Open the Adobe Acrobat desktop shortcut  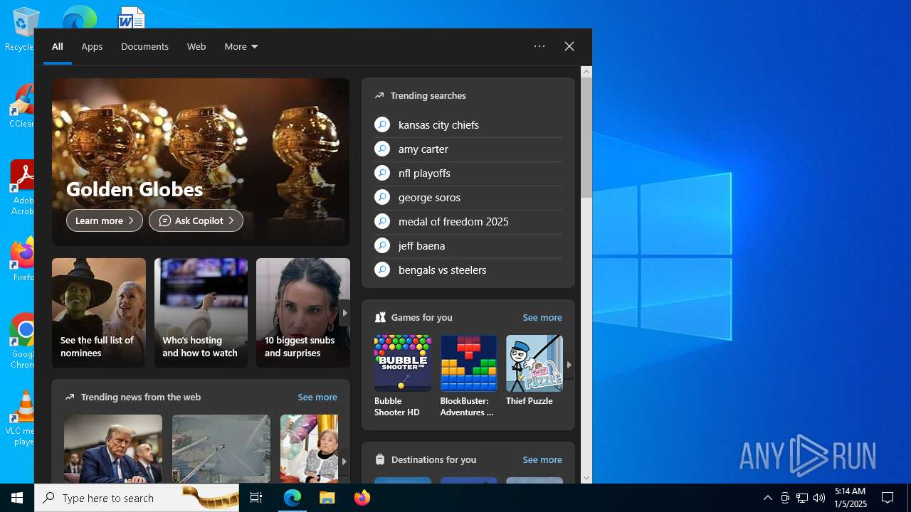tap(23, 187)
